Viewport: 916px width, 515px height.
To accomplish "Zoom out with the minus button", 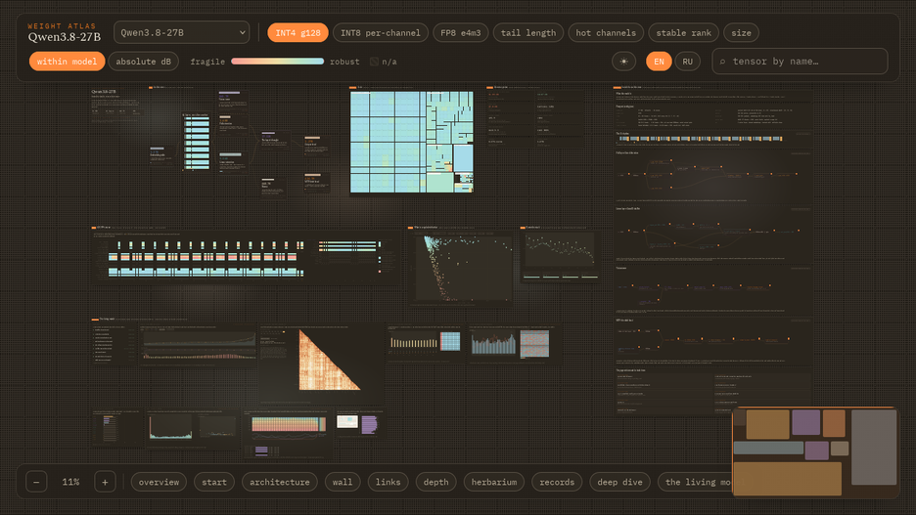I will [36, 482].
